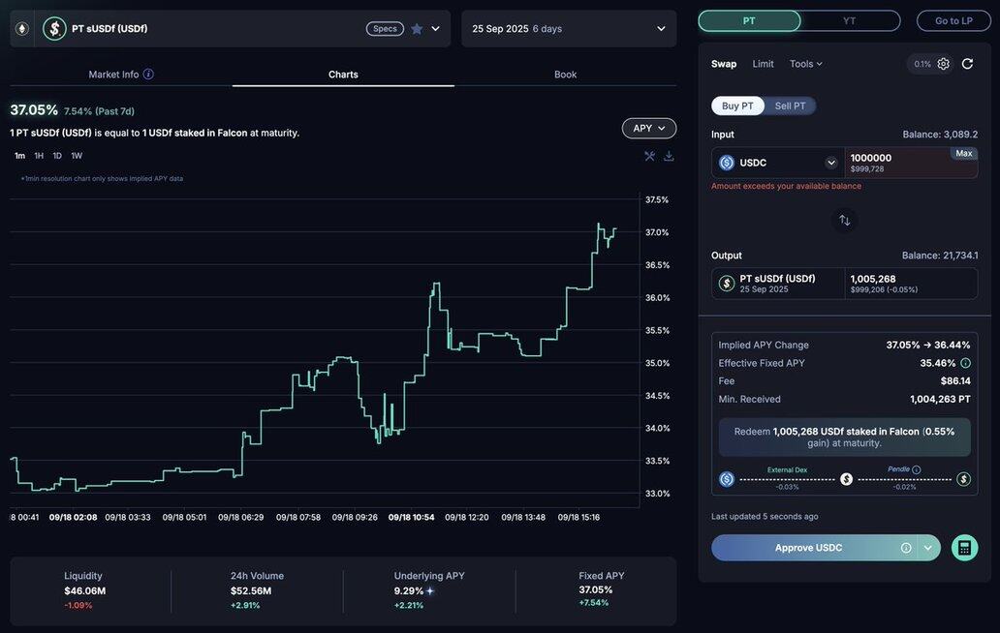Open the APY chart type dropdown
The height and width of the screenshot is (633, 1000).
[648, 128]
